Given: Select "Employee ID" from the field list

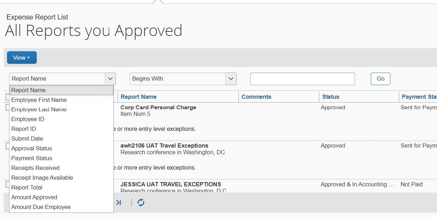Looking at the screenshot, I should pos(27,119).
